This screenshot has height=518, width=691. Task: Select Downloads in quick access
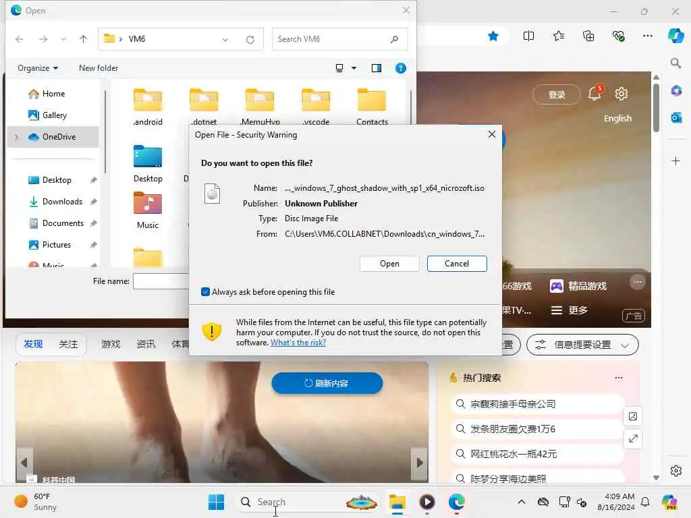tap(61, 201)
